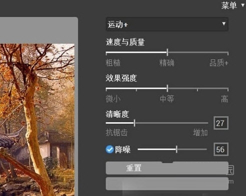This screenshot has width=246, height=196.
Task: Click the 清晰度 slider track
Action: [157, 123]
